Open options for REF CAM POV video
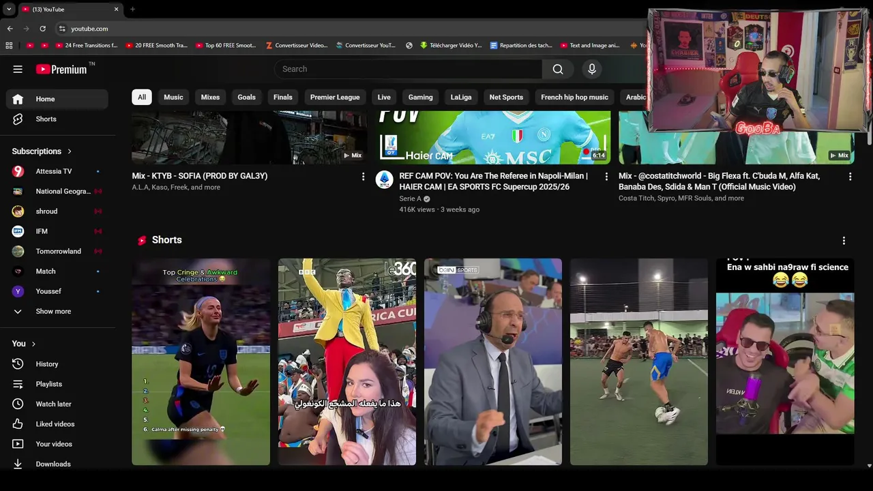 click(606, 177)
